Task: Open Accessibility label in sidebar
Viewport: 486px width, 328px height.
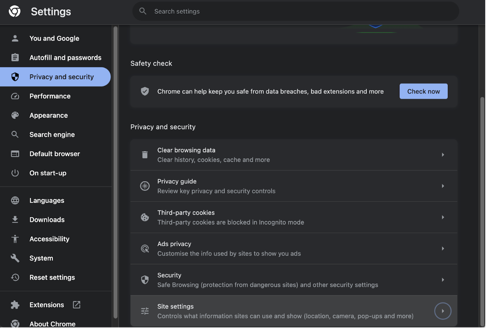Action: pos(49,239)
